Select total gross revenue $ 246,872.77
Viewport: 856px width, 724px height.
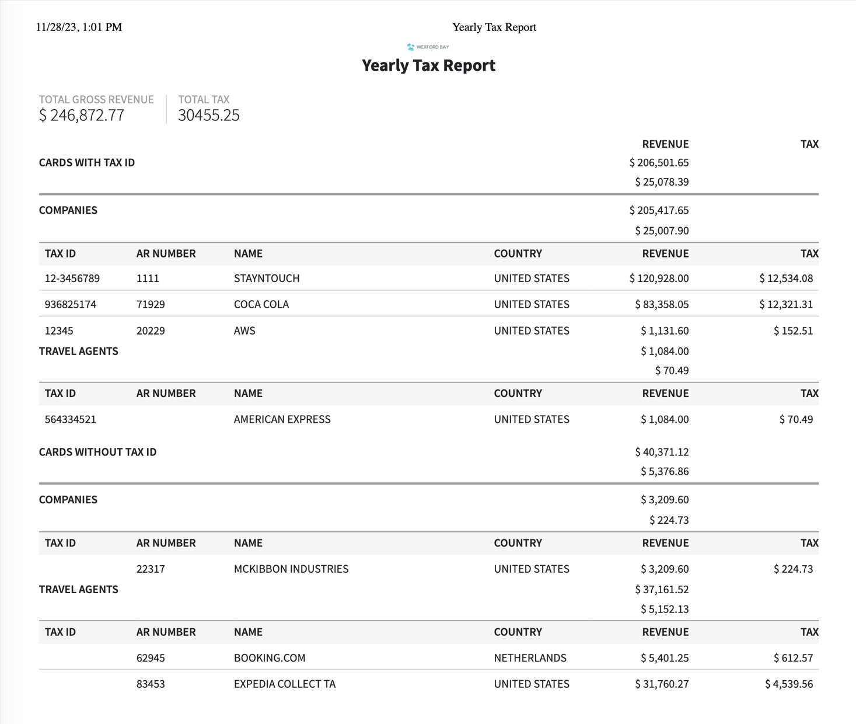(x=82, y=115)
